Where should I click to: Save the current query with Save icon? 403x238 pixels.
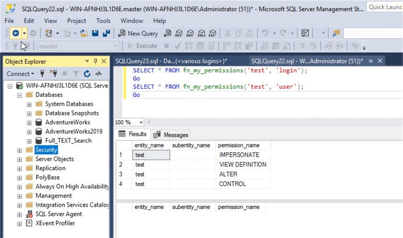pos(95,33)
